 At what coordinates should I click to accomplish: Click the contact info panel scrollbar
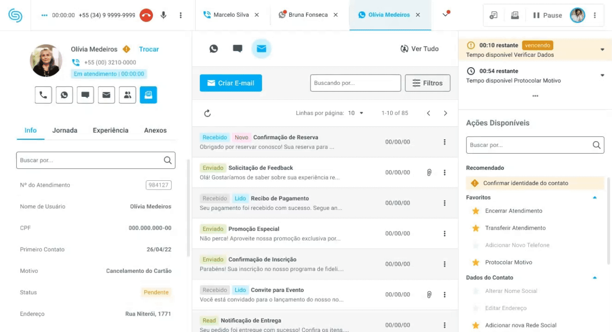coord(188,207)
